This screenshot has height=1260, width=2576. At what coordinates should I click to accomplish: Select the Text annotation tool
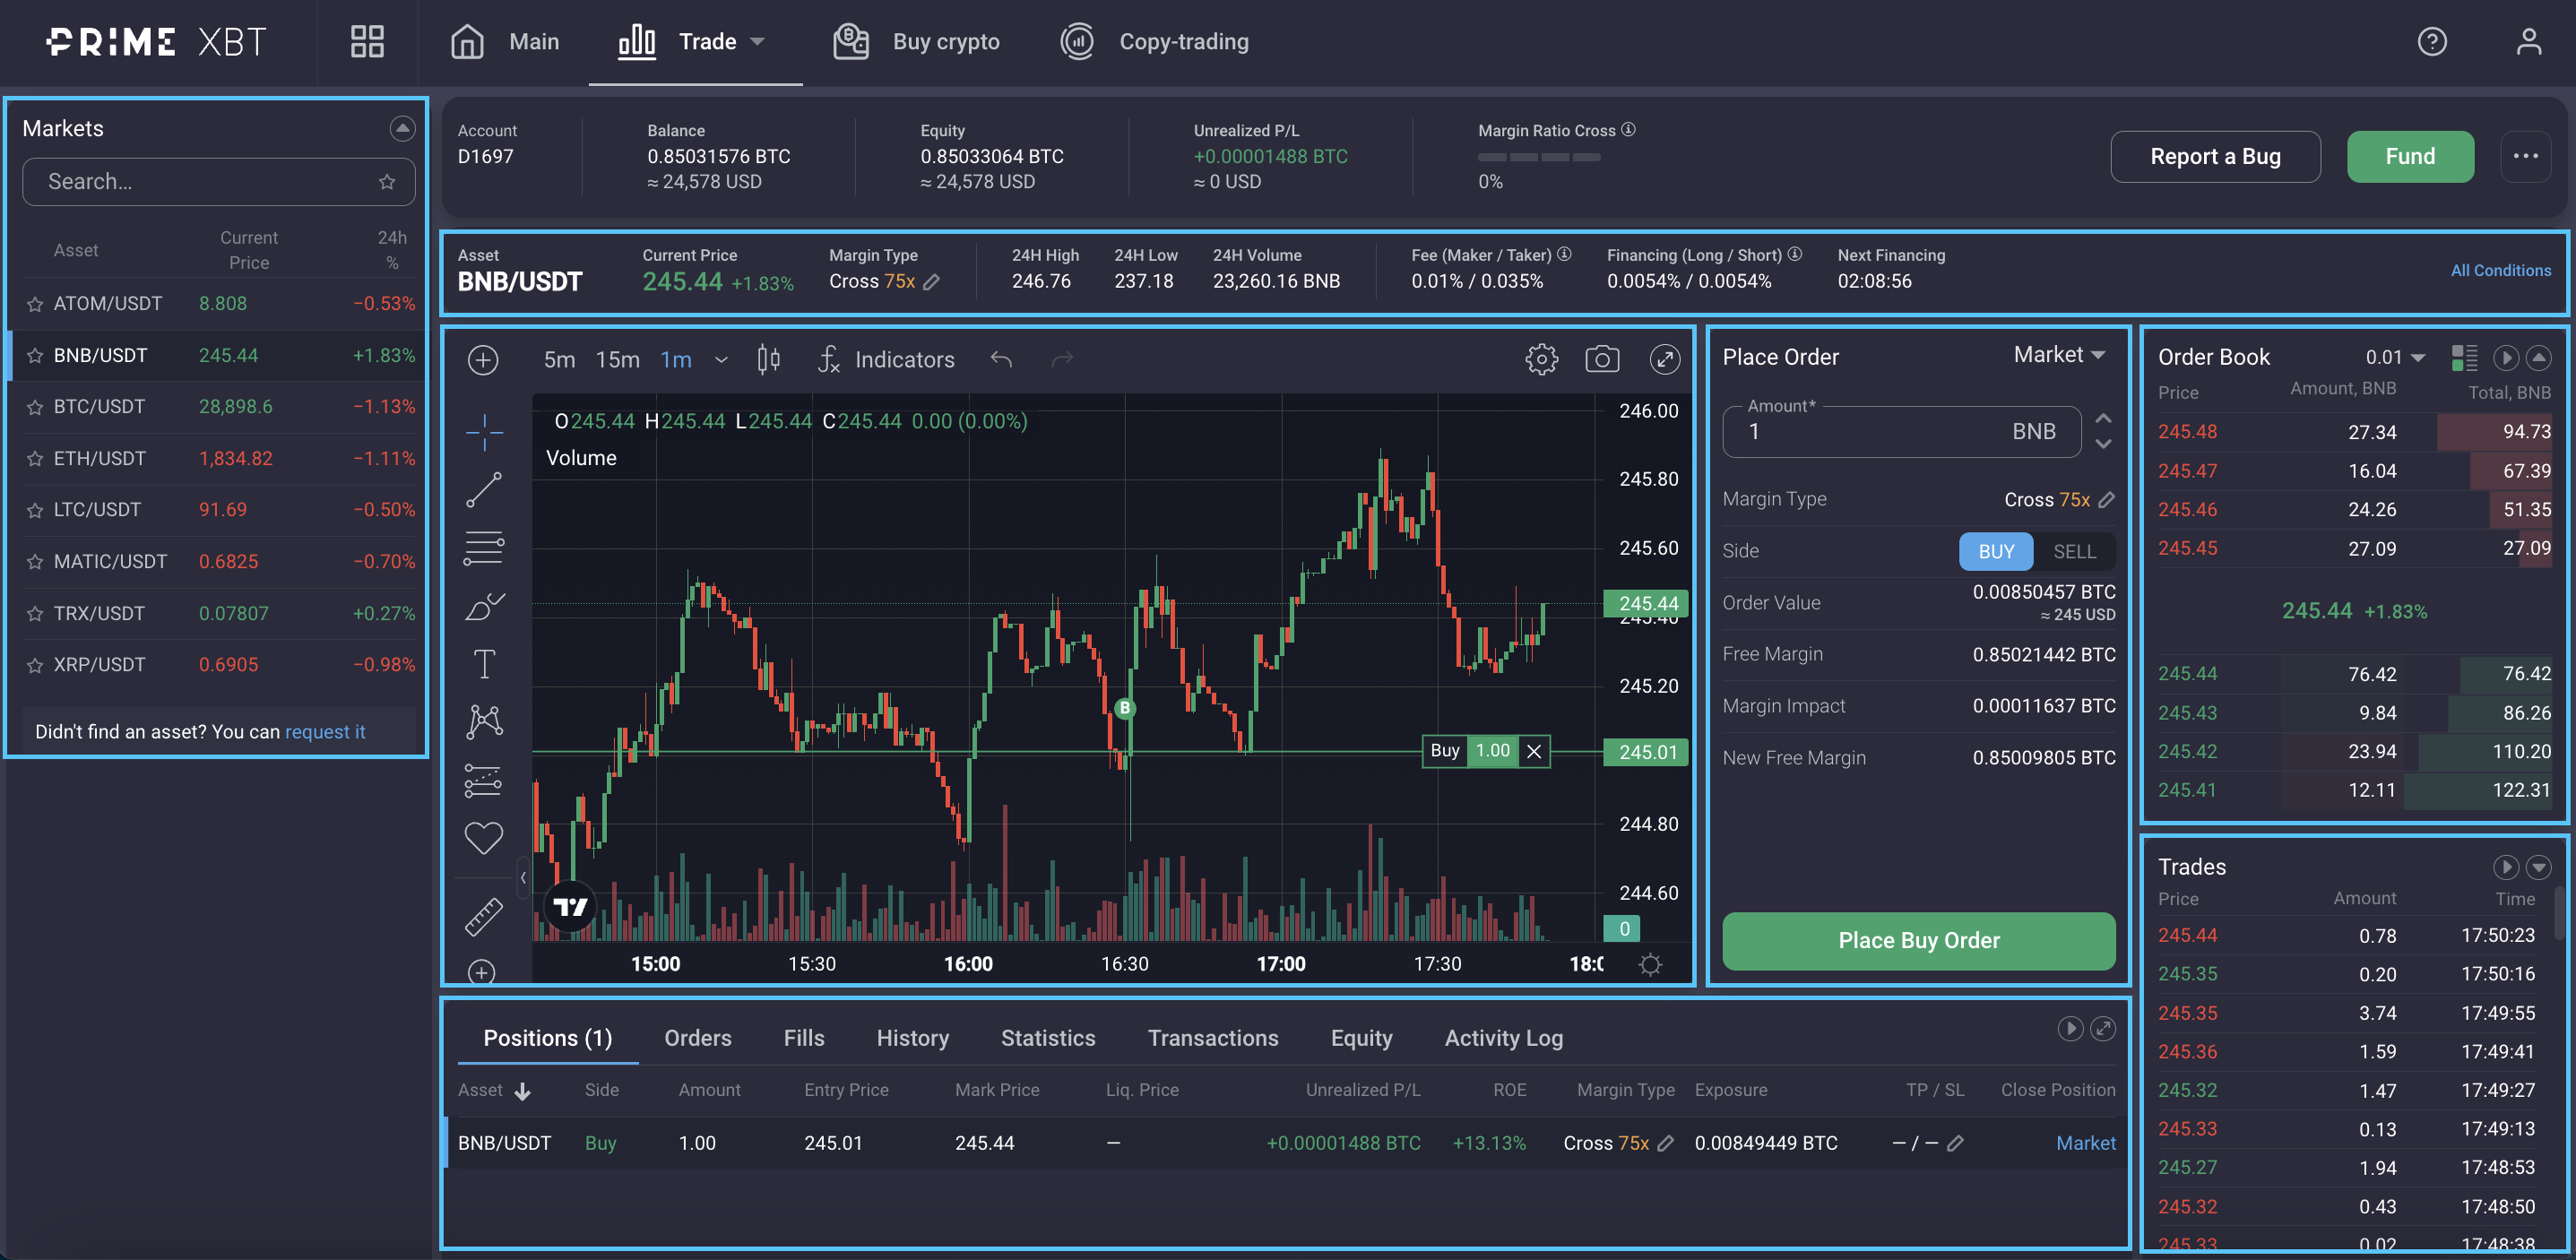[x=484, y=664]
